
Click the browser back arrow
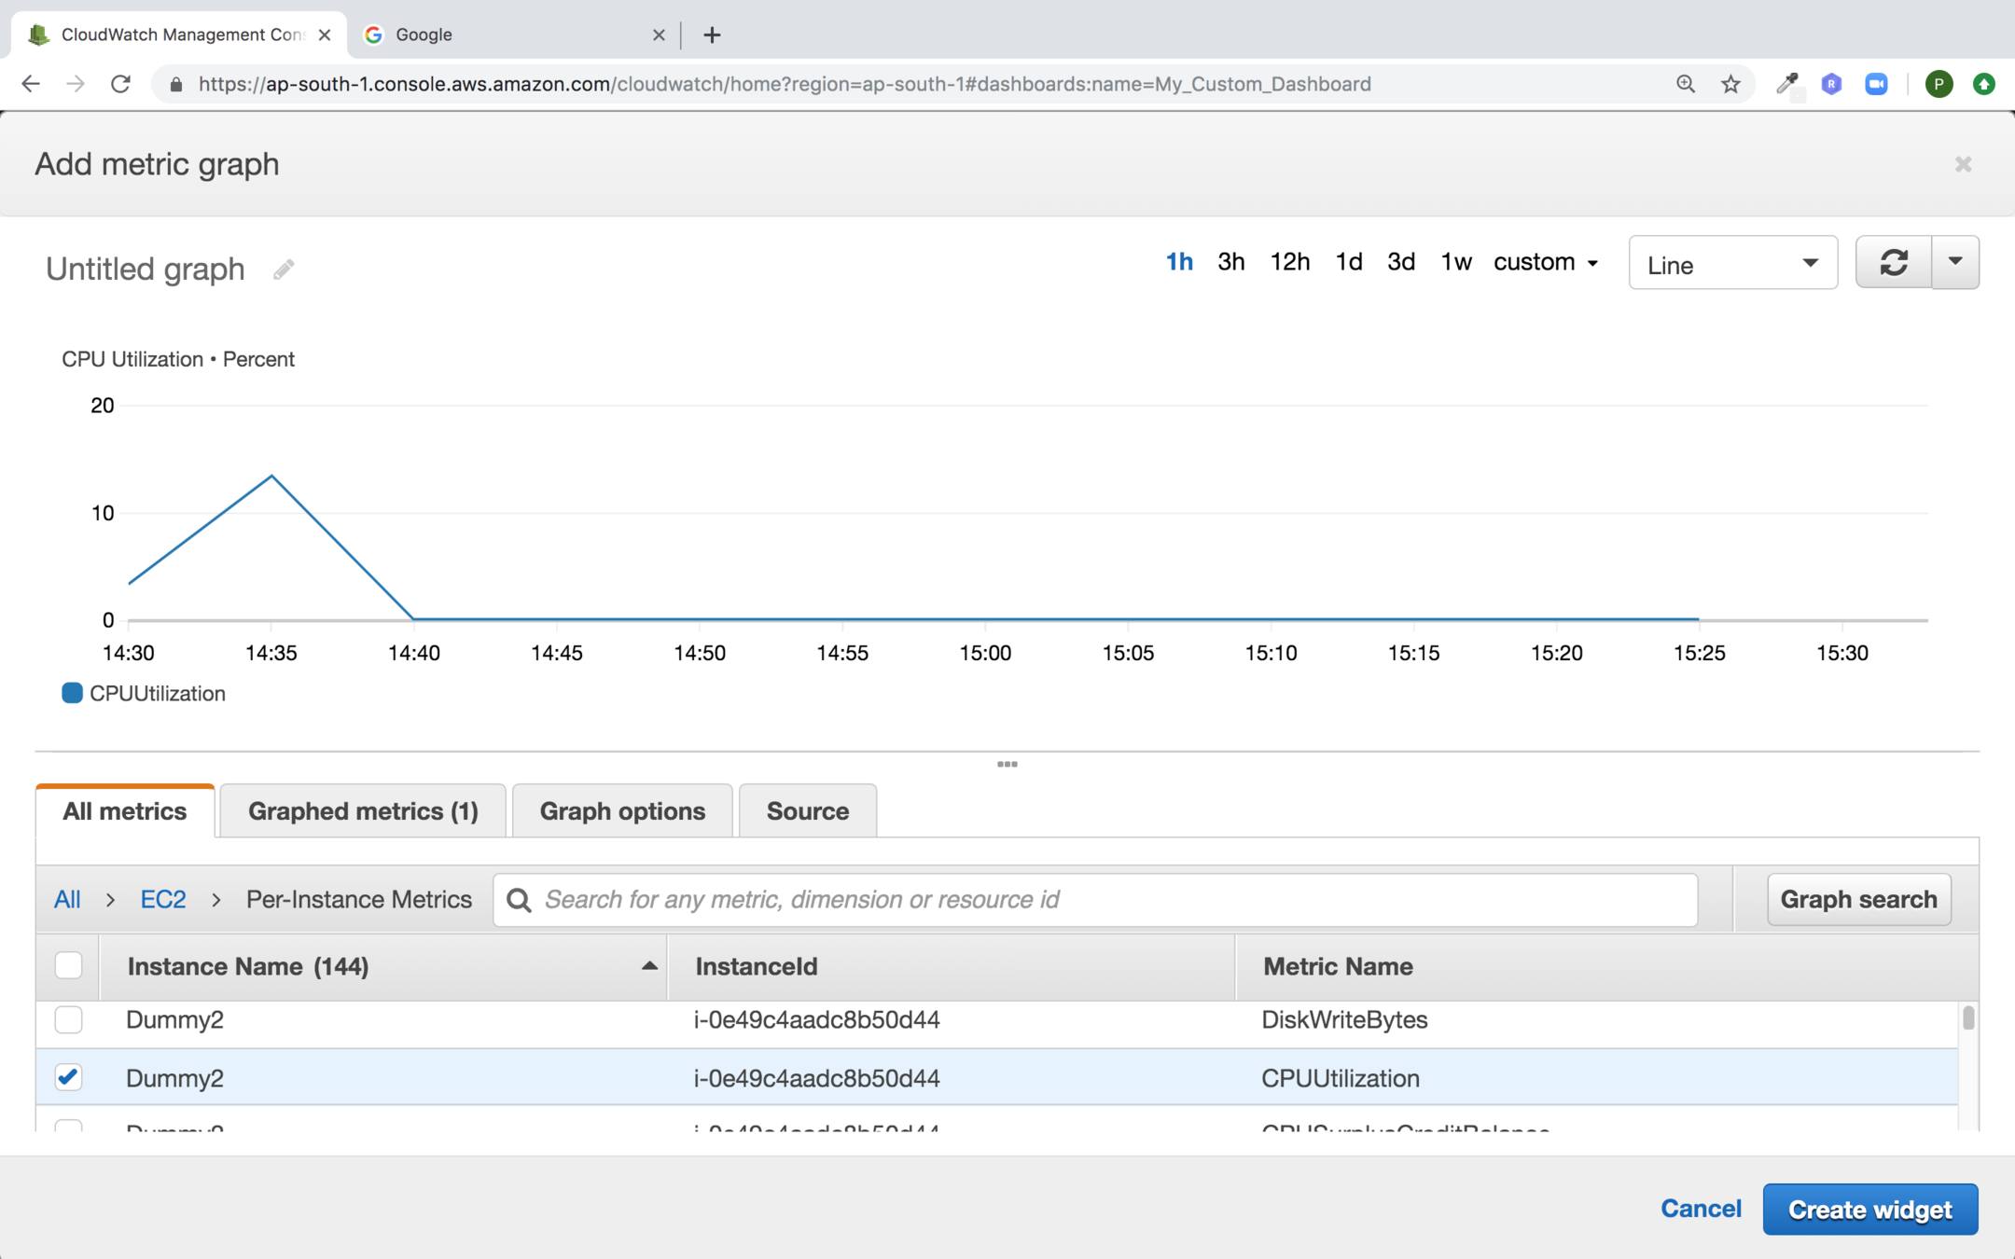coord(31,84)
